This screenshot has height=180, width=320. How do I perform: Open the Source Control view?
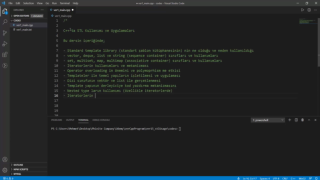[5, 33]
